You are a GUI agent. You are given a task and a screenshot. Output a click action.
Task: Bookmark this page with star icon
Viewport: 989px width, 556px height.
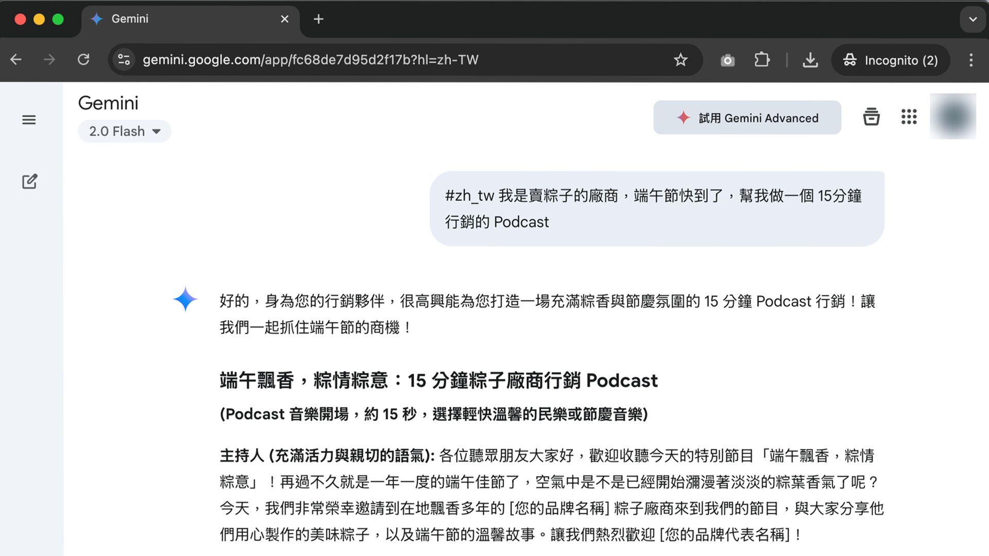[x=680, y=60]
